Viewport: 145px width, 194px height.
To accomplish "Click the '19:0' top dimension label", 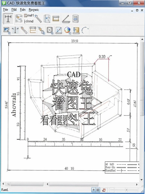I will coord(75,41).
